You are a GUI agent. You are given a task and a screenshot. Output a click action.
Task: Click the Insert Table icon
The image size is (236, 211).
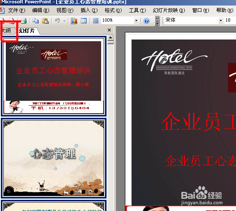(84, 21)
